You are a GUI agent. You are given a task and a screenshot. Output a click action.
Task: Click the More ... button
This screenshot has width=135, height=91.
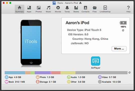[x=119, y=49]
